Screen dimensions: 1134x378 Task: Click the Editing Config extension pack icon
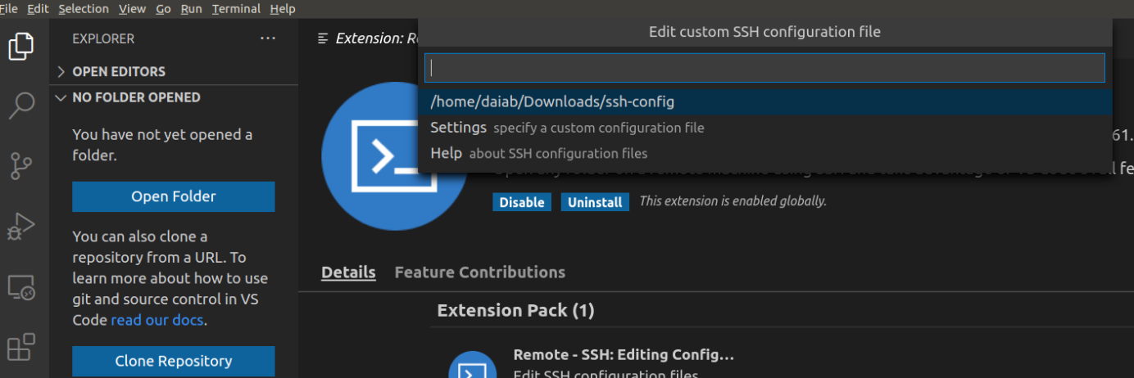click(x=474, y=365)
